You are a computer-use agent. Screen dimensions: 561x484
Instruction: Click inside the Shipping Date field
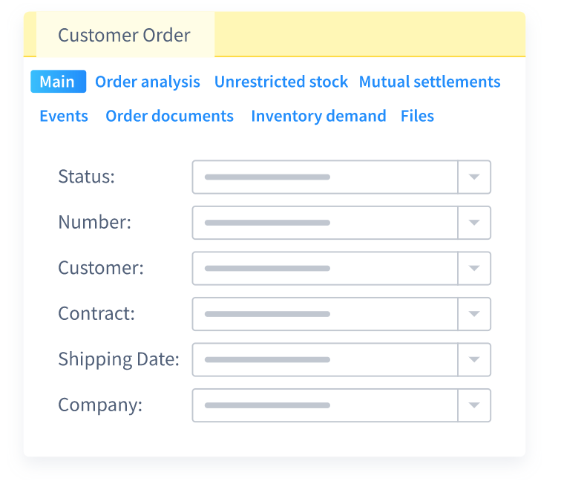pyautogui.click(x=325, y=359)
